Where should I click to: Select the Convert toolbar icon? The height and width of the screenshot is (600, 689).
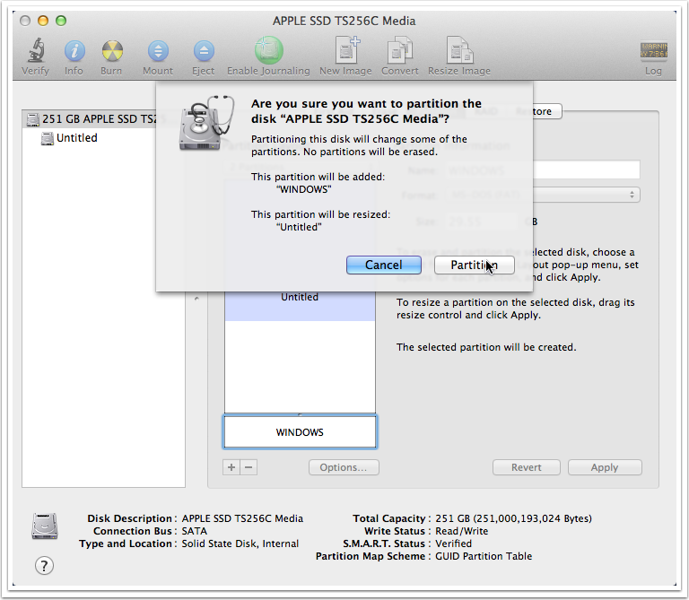[399, 51]
